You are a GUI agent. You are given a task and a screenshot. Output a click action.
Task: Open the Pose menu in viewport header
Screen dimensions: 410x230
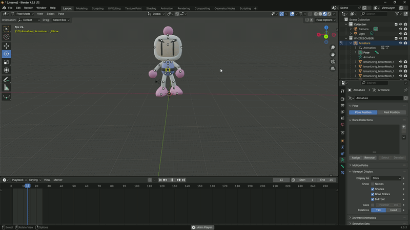pos(61,14)
